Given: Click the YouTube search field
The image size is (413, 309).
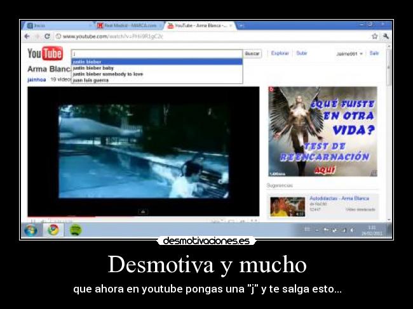Looking at the screenshot, I should 157,54.
